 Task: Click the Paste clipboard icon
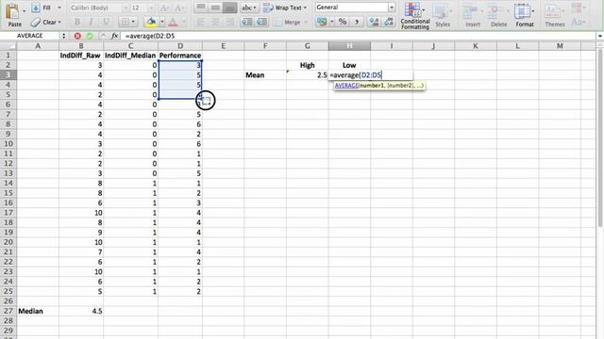click(x=12, y=10)
